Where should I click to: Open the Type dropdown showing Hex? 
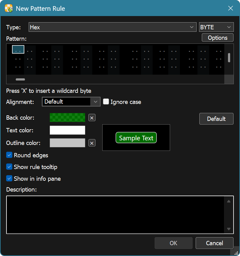pyautogui.click(x=112, y=27)
